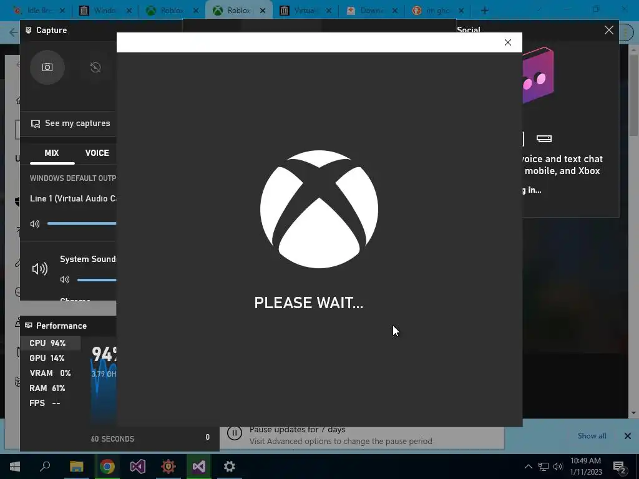Click the 60 SECONDS graph label

click(112, 439)
